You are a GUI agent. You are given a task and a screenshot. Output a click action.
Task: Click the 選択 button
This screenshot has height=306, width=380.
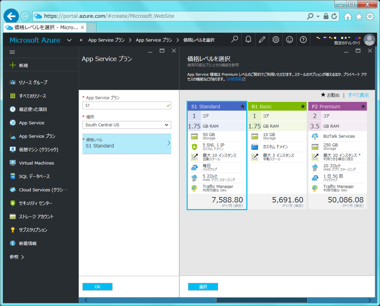point(203,287)
